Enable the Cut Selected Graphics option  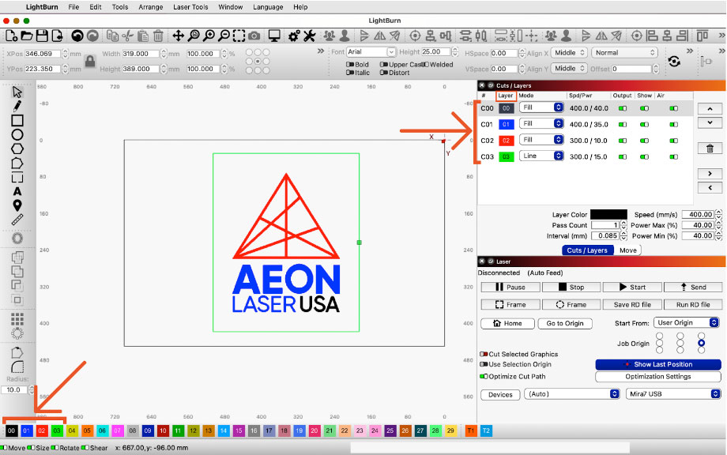coord(484,355)
